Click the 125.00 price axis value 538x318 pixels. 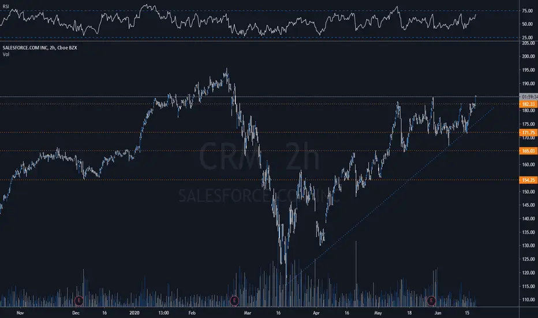click(528, 259)
